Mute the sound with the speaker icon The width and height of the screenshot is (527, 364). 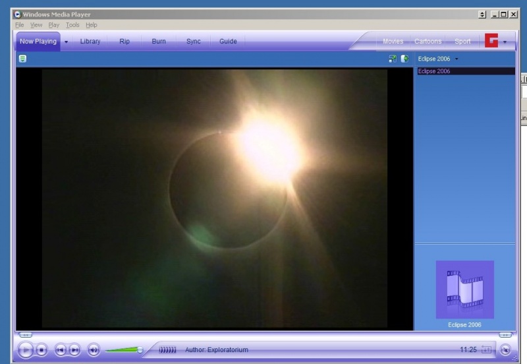[94, 349]
